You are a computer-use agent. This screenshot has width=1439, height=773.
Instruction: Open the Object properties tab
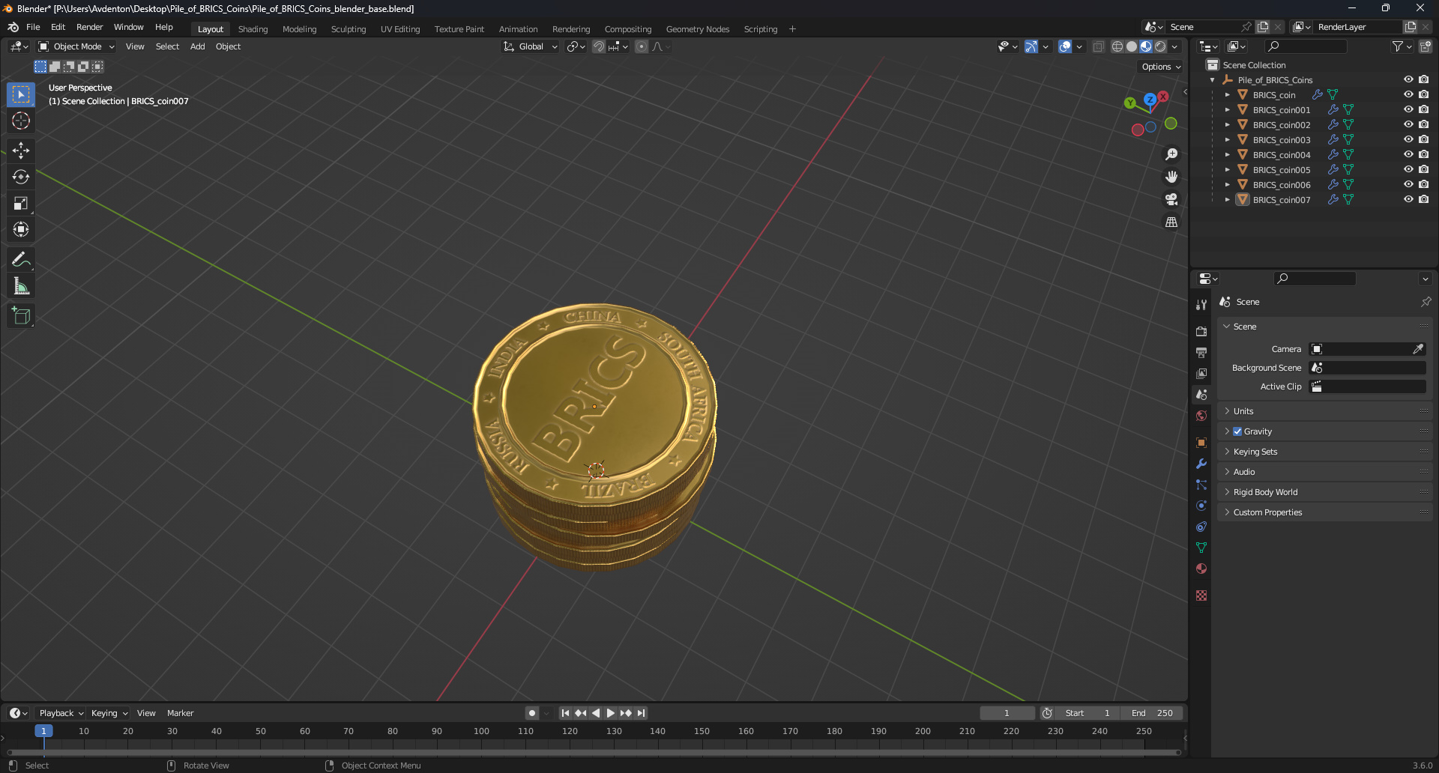[1201, 443]
